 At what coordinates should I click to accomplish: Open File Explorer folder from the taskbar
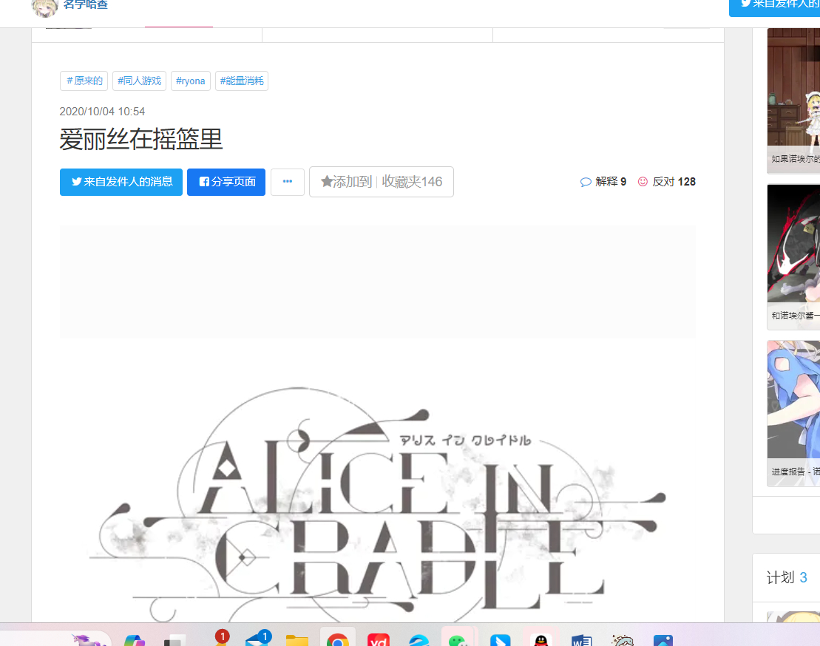297,640
